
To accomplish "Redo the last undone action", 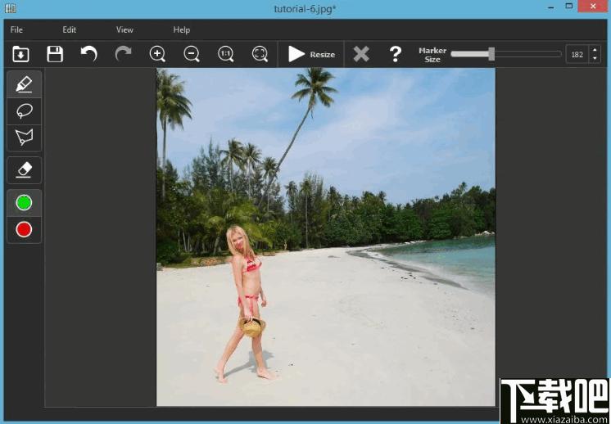I will coord(123,55).
